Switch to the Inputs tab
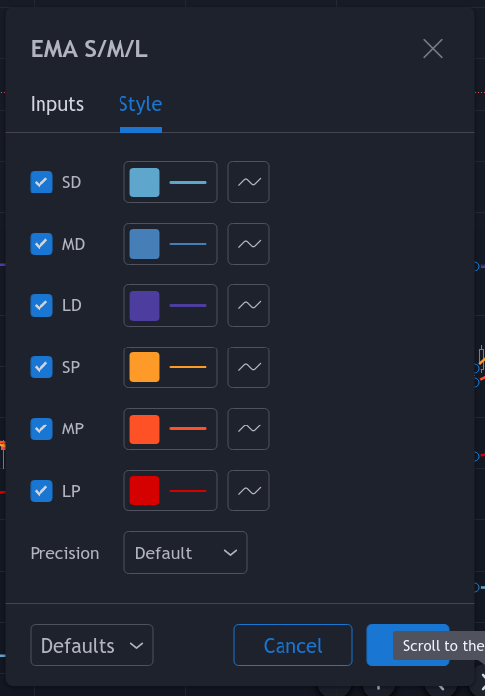The image size is (485, 696). [x=57, y=104]
